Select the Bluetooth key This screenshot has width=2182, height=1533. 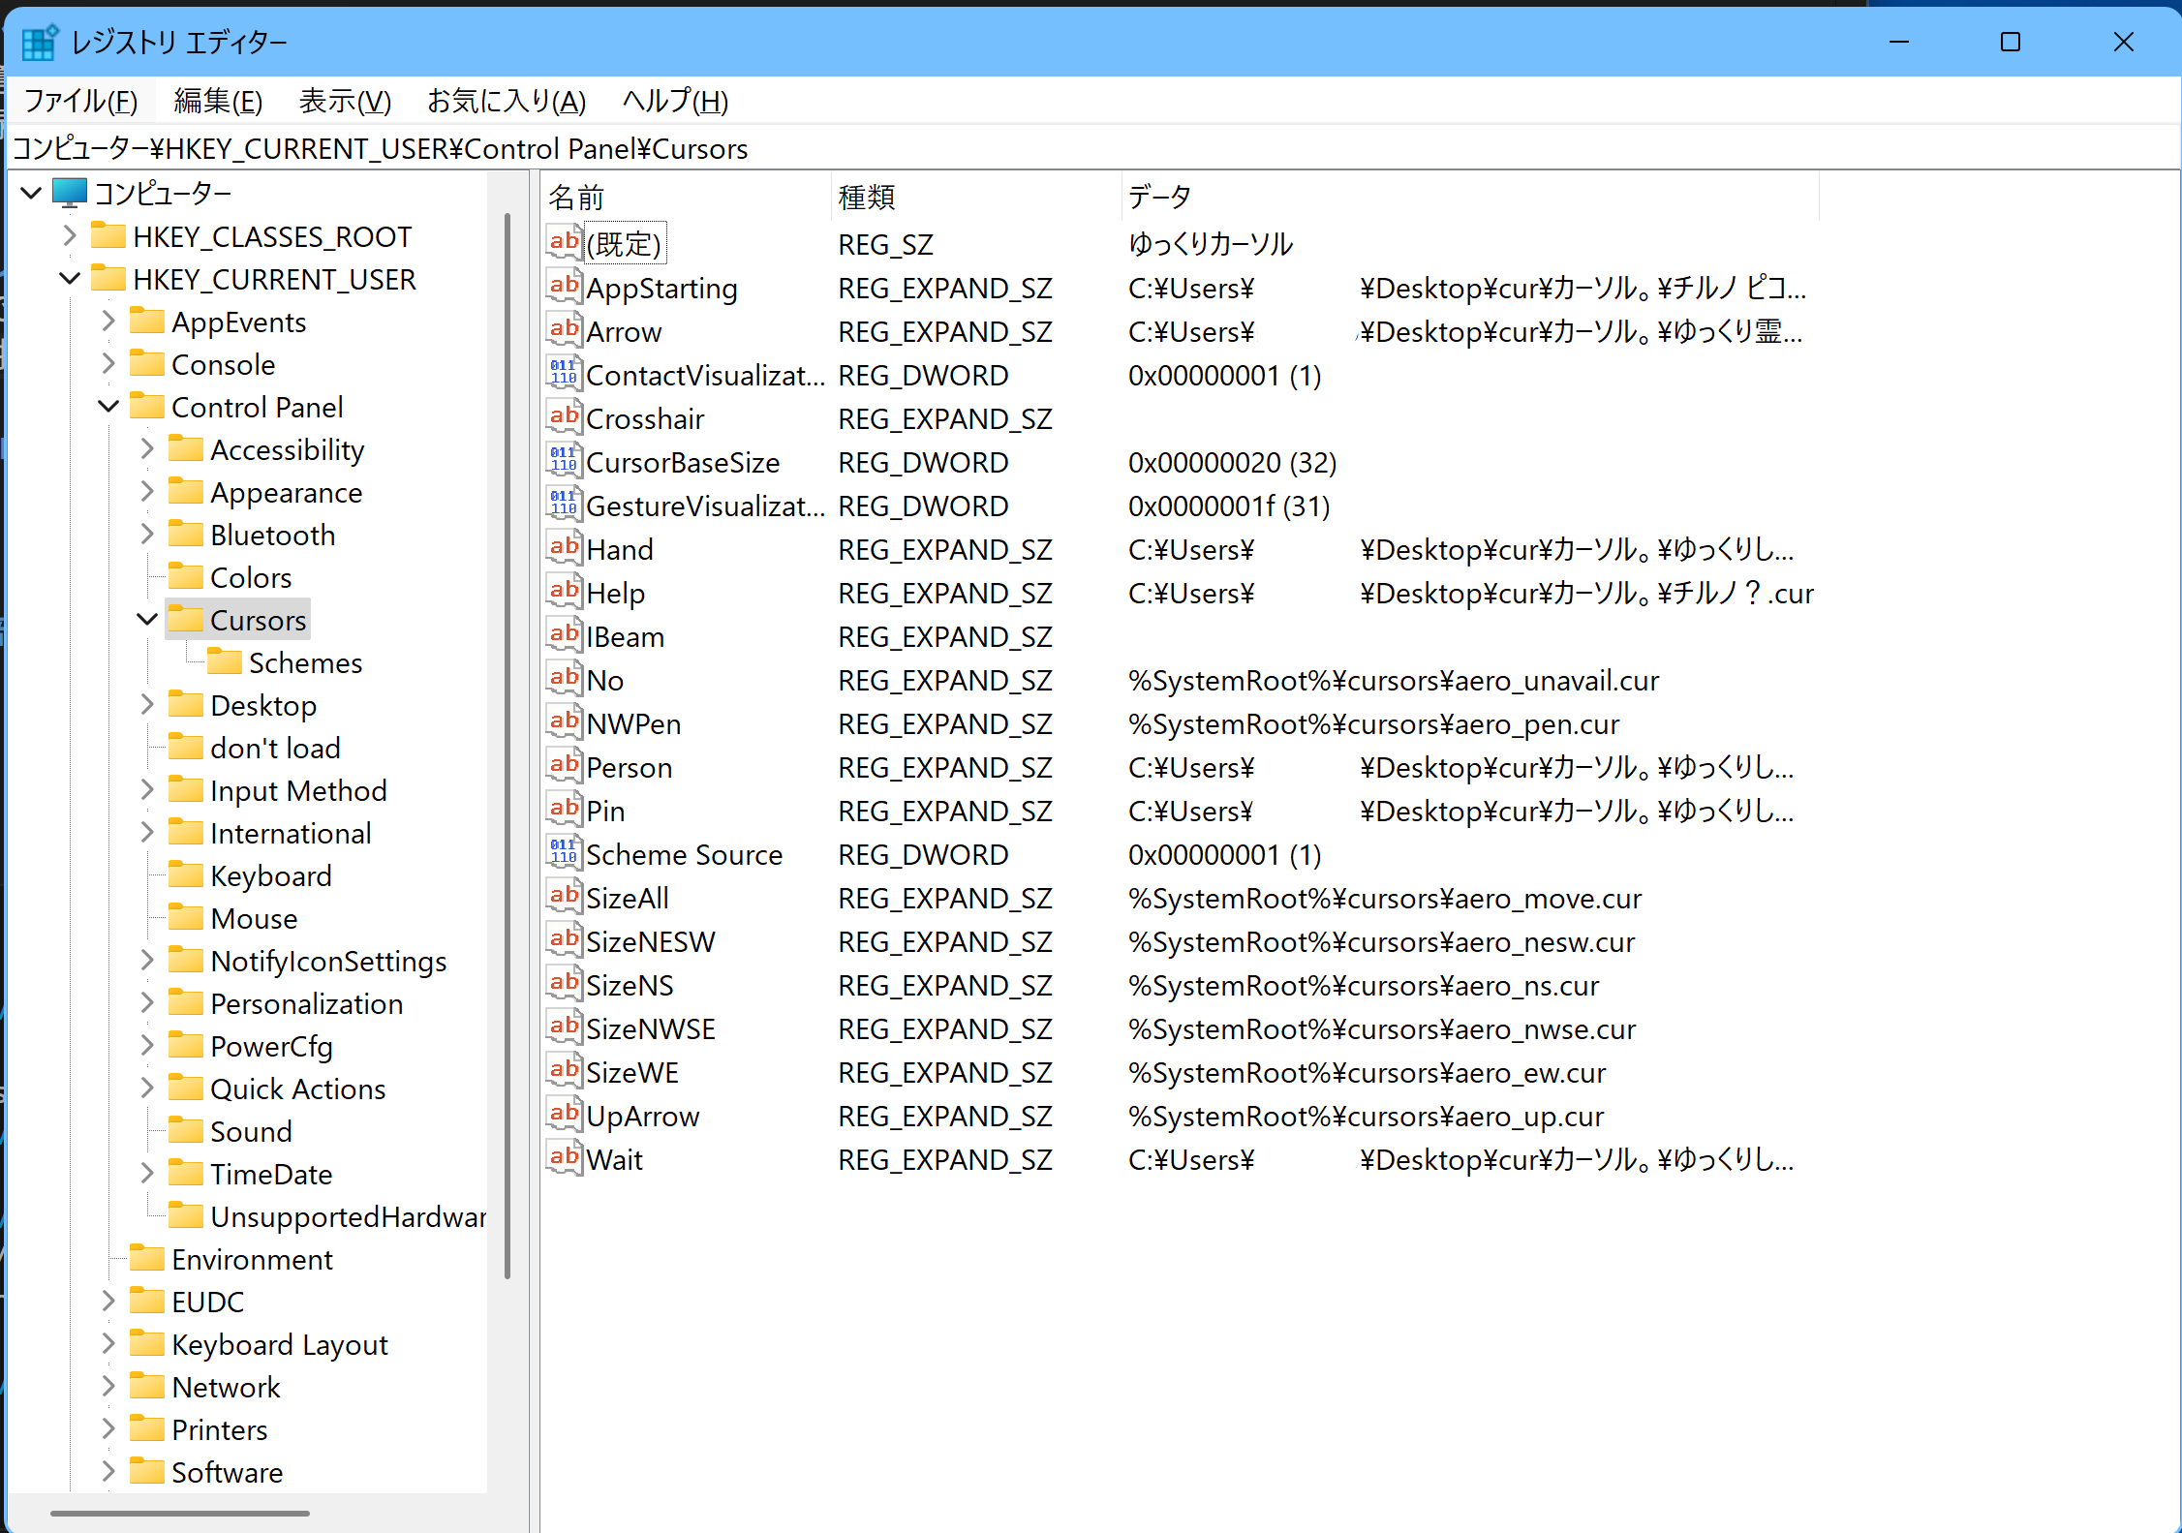[x=272, y=535]
